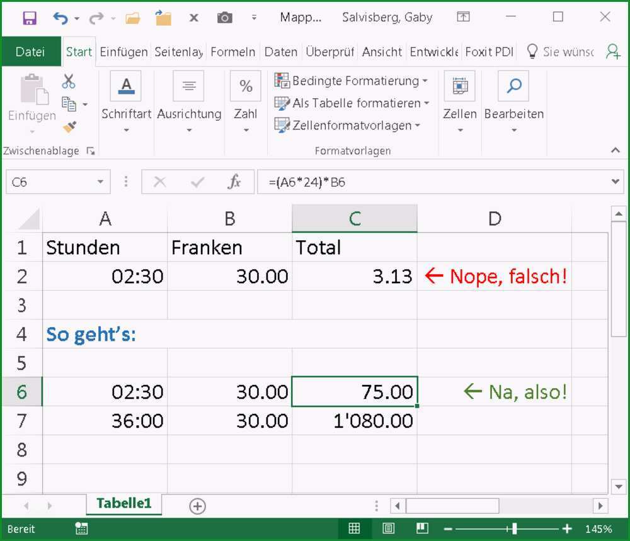
Task: Open the Daten ribbon tab
Action: tap(281, 52)
